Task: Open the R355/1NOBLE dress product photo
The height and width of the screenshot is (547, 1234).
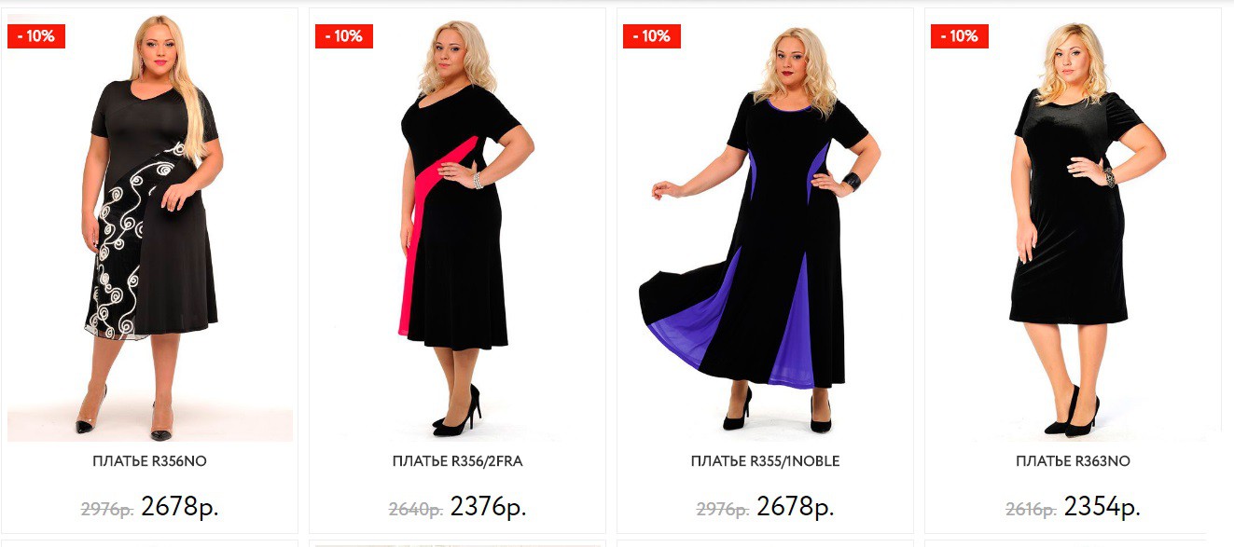Action: (765, 228)
